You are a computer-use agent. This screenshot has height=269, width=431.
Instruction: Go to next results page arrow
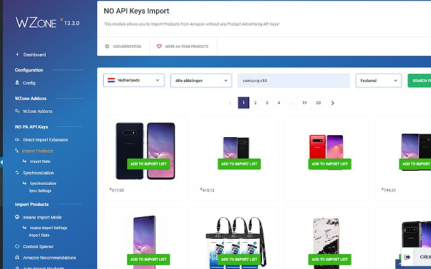pos(333,103)
